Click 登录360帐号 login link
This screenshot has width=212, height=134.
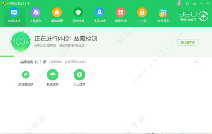(x=188, y=20)
